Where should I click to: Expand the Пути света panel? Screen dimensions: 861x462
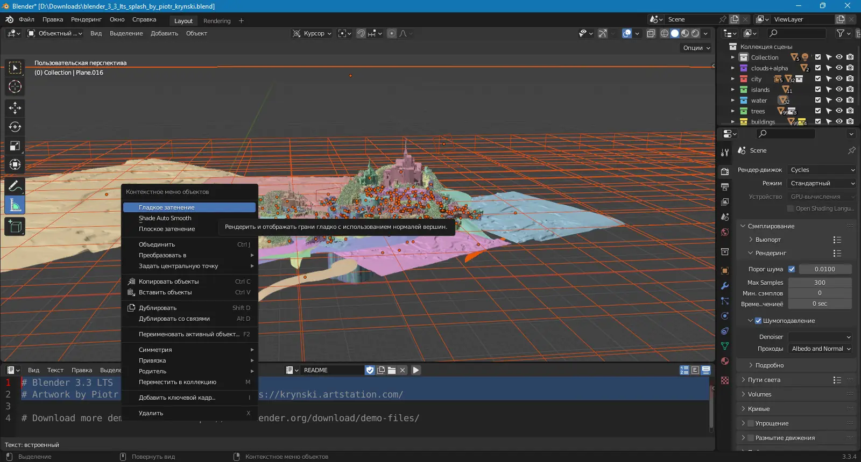coord(764,380)
